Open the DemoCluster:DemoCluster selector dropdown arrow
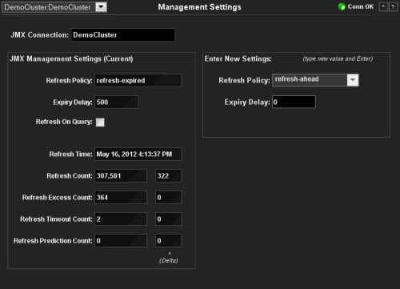This screenshot has width=400, height=289. tap(101, 7)
